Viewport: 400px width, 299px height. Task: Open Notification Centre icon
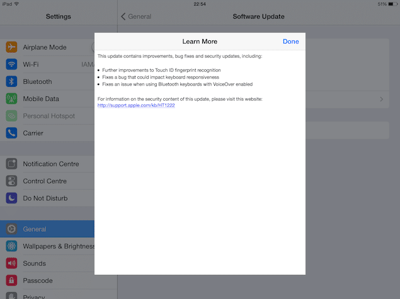tap(11, 164)
